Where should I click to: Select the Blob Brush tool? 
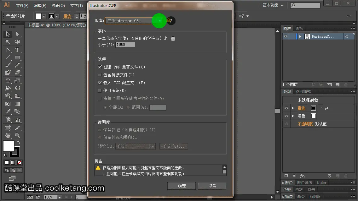coord(8,73)
